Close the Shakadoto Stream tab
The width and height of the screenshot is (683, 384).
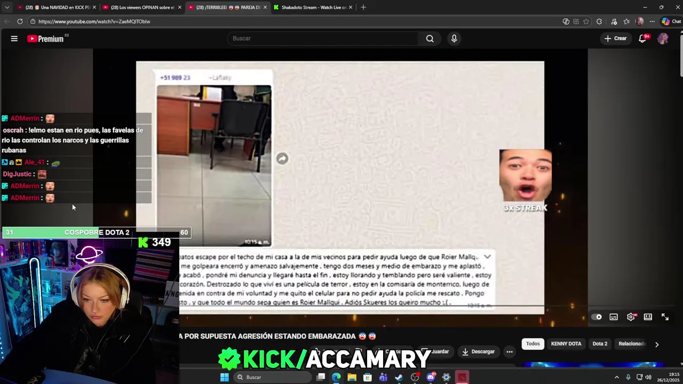[x=351, y=7]
